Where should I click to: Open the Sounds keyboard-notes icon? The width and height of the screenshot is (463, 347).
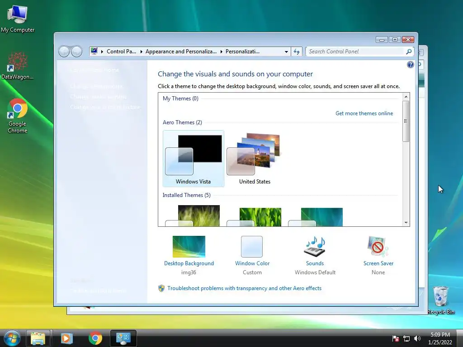coord(315,246)
